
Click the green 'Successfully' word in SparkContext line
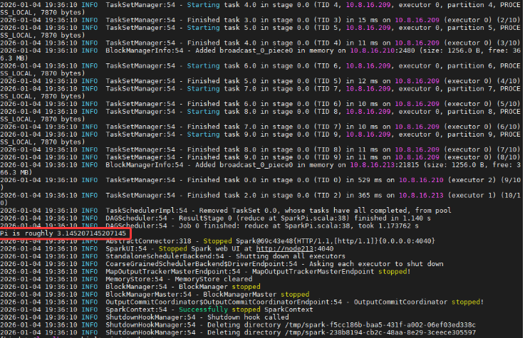point(203,310)
